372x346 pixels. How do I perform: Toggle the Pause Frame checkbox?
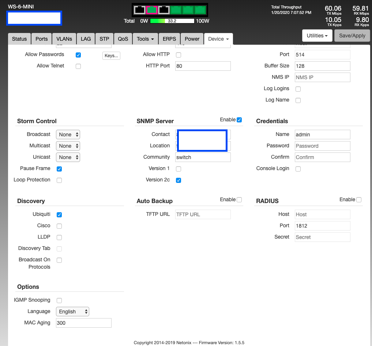59,169
